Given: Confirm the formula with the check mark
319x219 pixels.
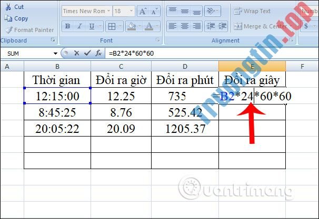Looking at the screenshot, I should 87,54.
